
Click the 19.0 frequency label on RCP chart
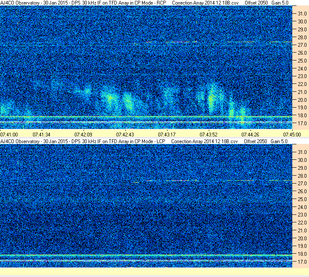click(302, 108)
